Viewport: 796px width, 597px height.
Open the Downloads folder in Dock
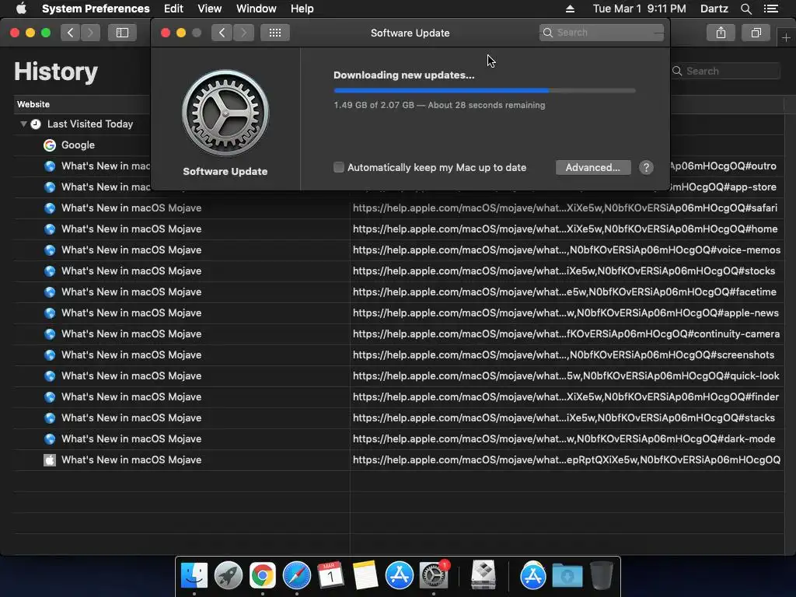click(567, 576)
